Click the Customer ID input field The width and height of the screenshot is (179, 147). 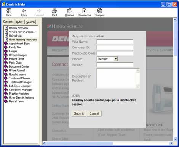pos(115,47)
